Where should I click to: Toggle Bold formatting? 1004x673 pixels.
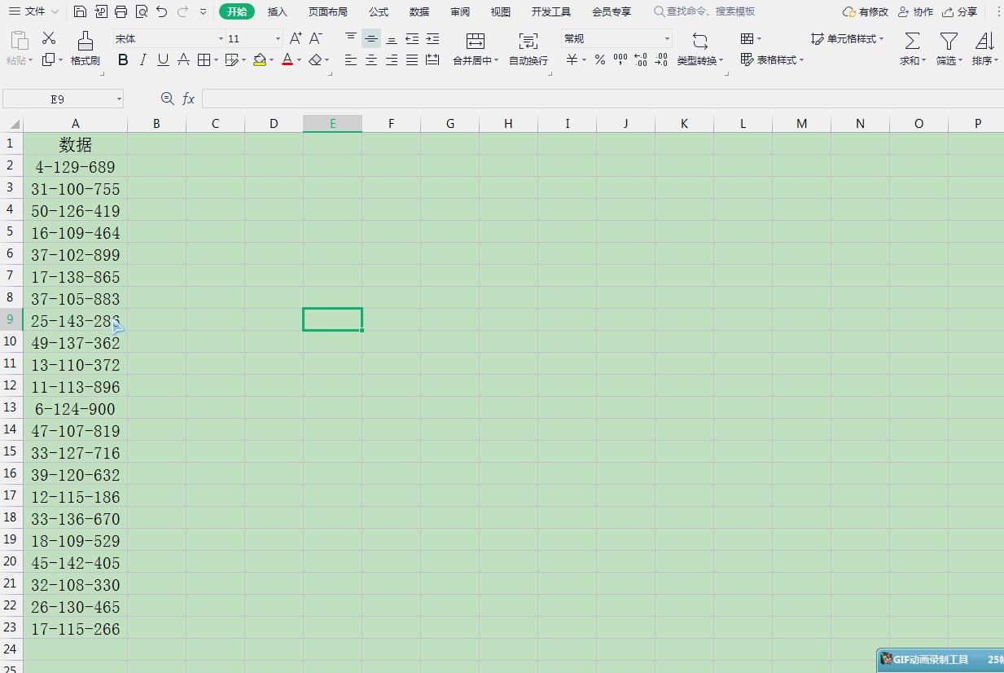[123, 59]
